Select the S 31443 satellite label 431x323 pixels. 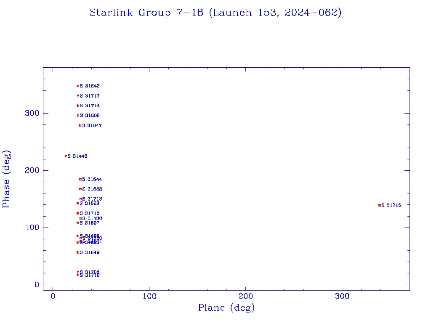pyautogui.click(x=77, y=156)
